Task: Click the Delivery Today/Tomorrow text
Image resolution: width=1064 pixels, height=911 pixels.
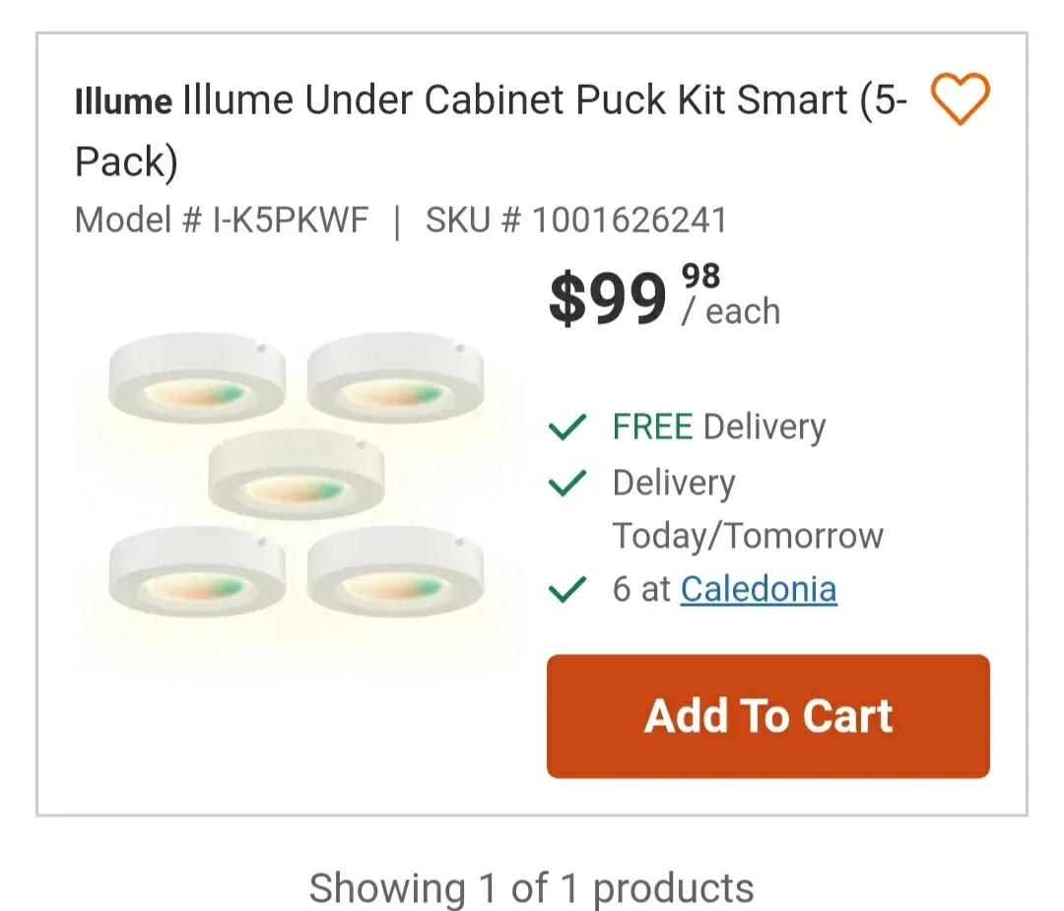Action: pos(748,509)
